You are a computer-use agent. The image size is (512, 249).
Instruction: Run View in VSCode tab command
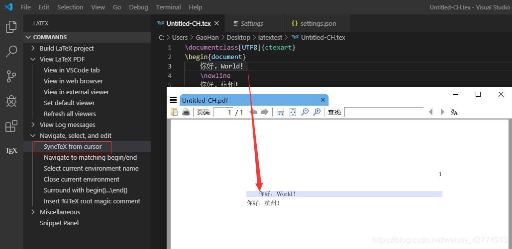coord(72,70)
